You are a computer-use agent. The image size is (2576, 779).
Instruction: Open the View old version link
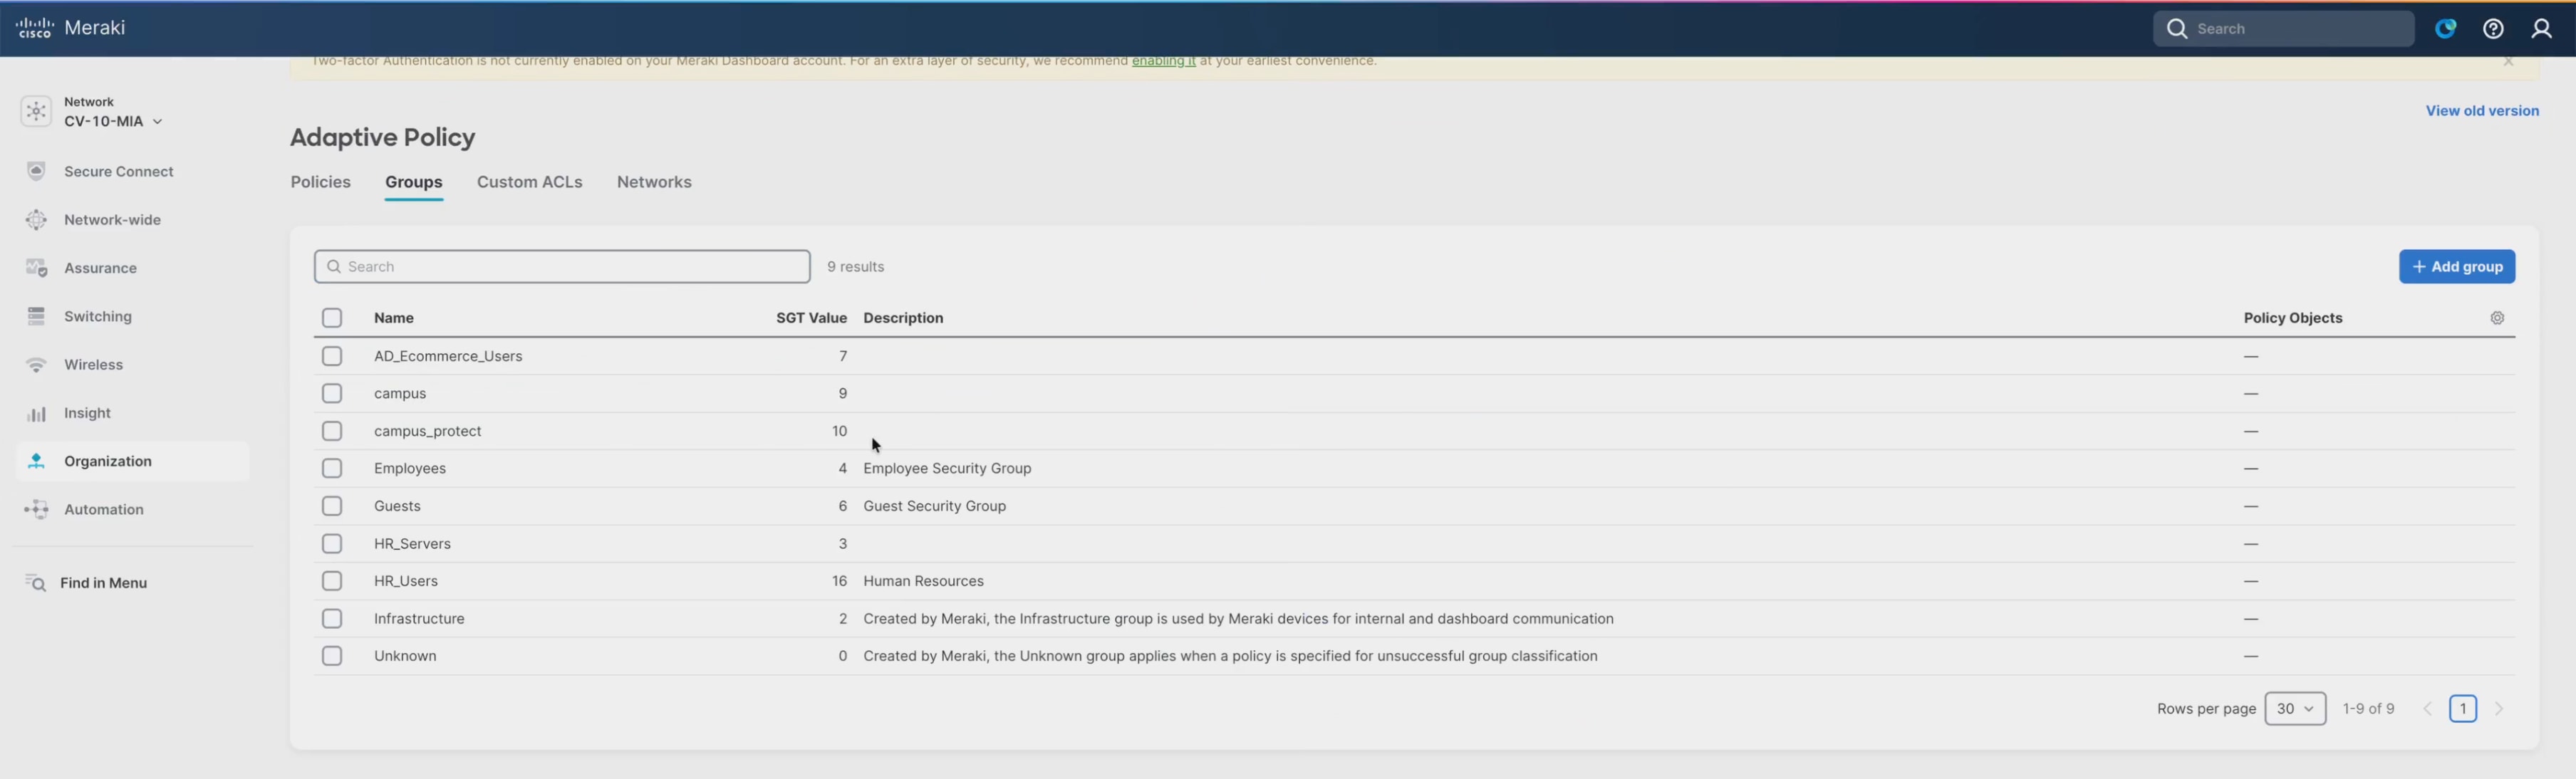(x=2481, y=111)
